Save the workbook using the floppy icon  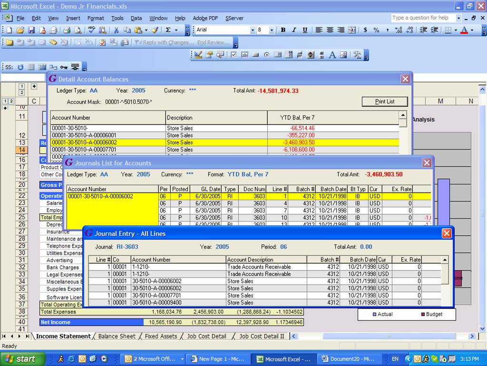31,30
